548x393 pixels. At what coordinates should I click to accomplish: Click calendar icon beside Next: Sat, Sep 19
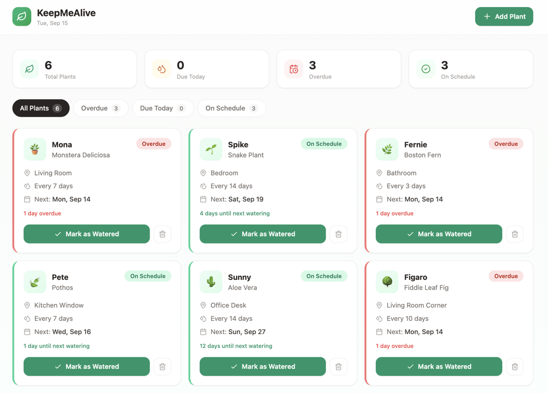(x=203, y=199)
